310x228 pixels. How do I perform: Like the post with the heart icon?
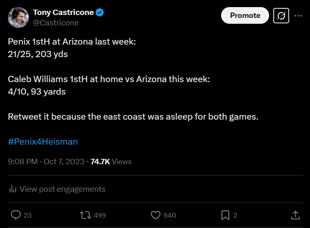tap(156, 215)
